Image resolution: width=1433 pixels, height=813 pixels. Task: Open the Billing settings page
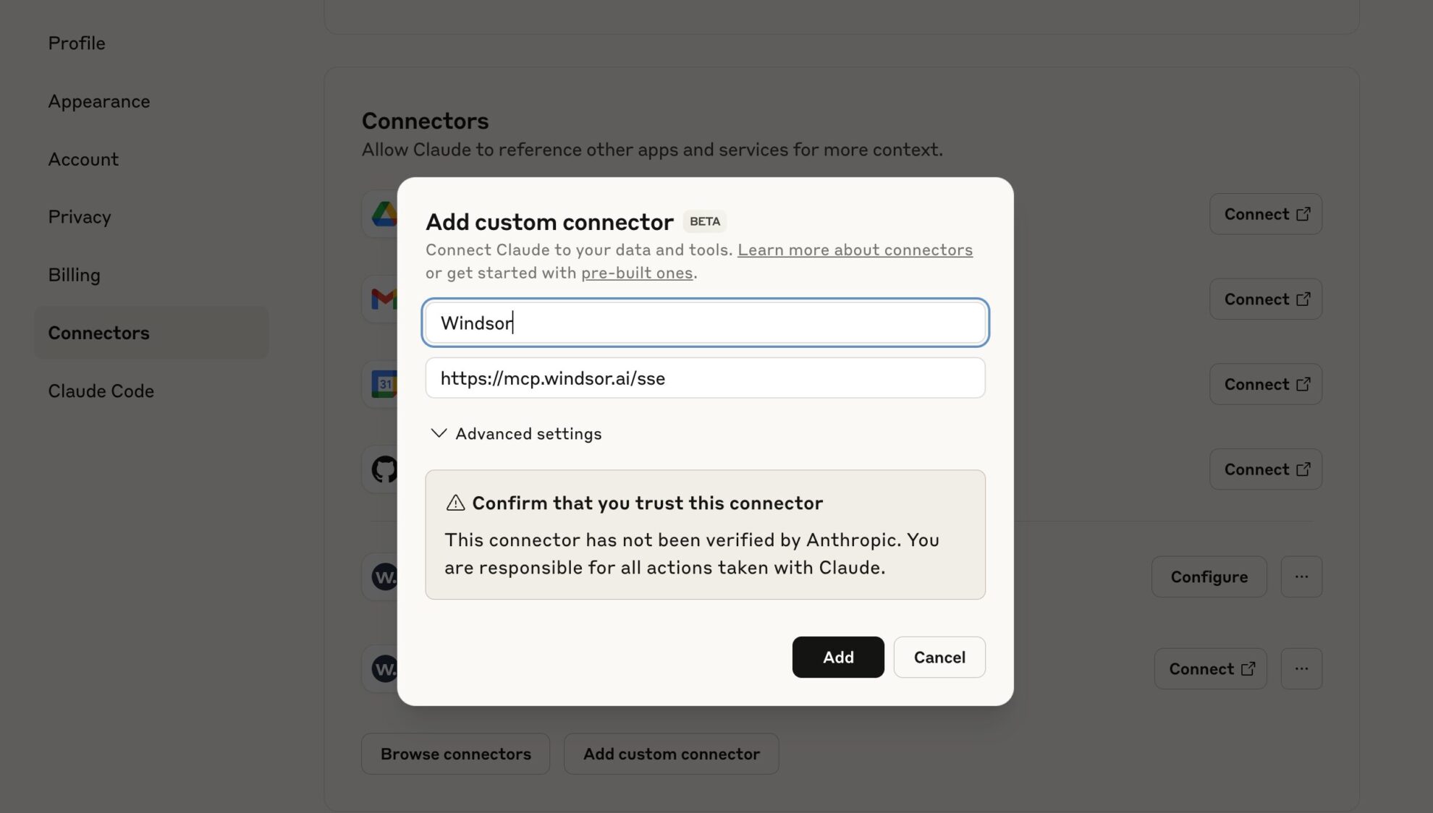(x=75, y=275)
